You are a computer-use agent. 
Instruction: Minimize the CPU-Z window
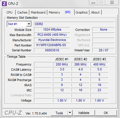(x=93, y=3)
